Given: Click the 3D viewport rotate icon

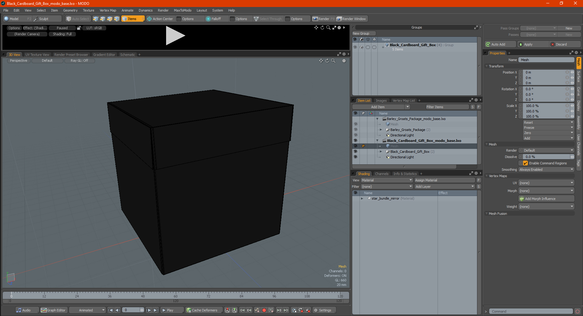Looking at the screenshot, I should point(327,61).
